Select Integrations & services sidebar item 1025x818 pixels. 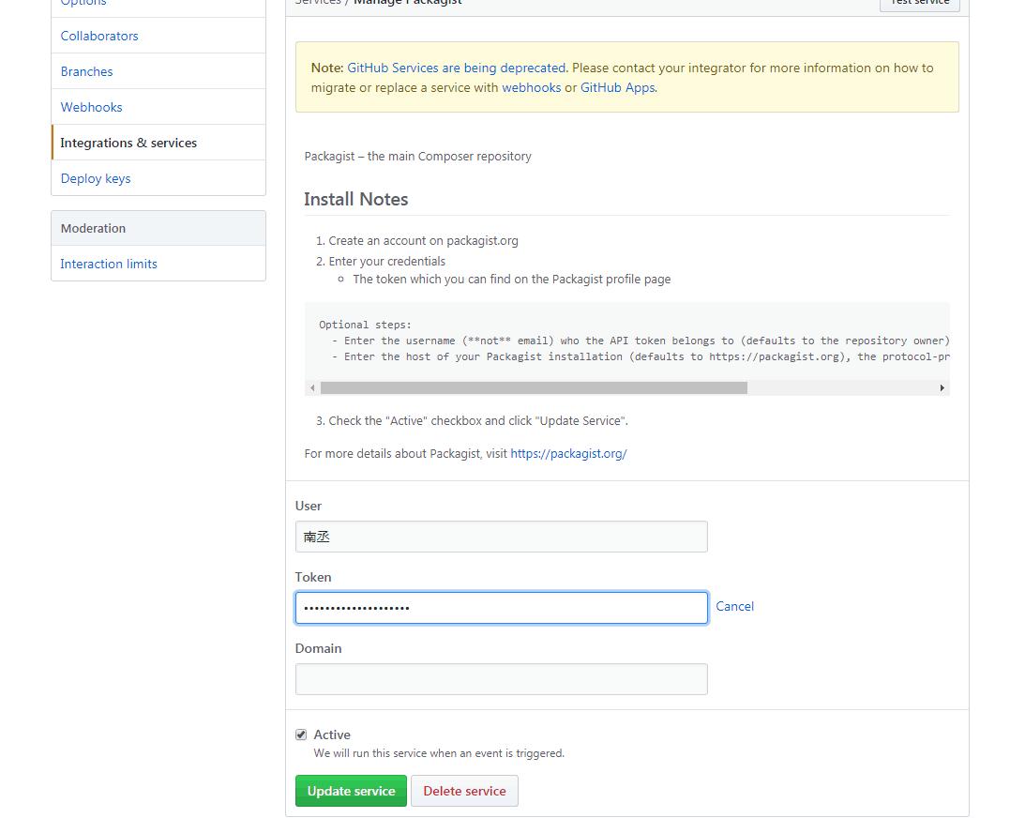[x=128, y=143]
